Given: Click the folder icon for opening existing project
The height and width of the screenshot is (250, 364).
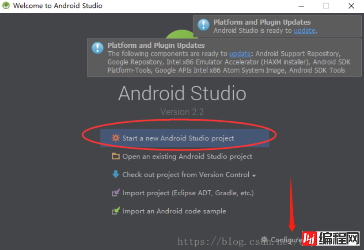Looking at the screenshot, I should (x=116, y=156).
